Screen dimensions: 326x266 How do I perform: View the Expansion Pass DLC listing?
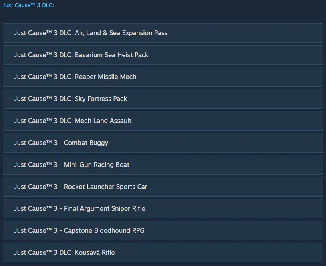coord(91,33)
